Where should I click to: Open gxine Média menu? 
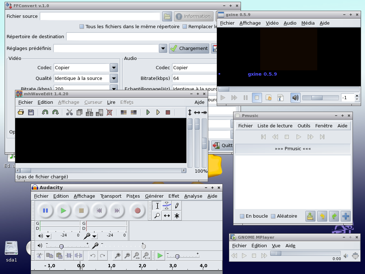pyautogui.click(x=308, y=23)
